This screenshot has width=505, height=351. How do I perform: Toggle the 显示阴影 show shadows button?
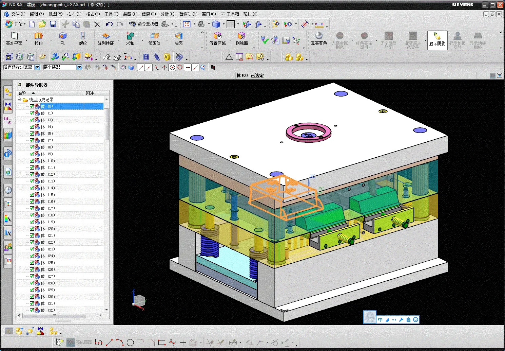click(x=438, y=40)
